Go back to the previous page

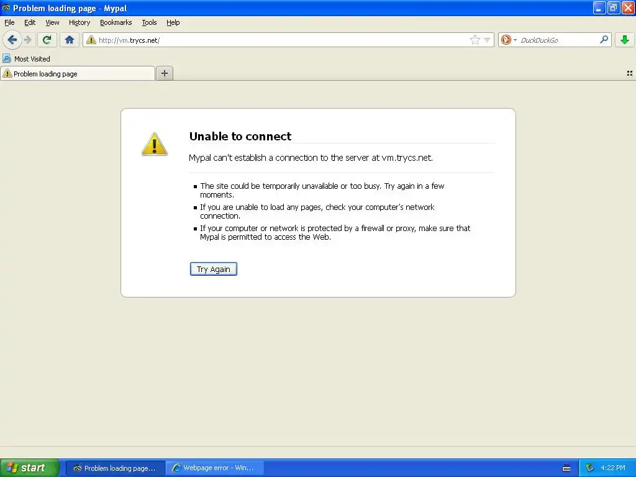tap(12, 40)
